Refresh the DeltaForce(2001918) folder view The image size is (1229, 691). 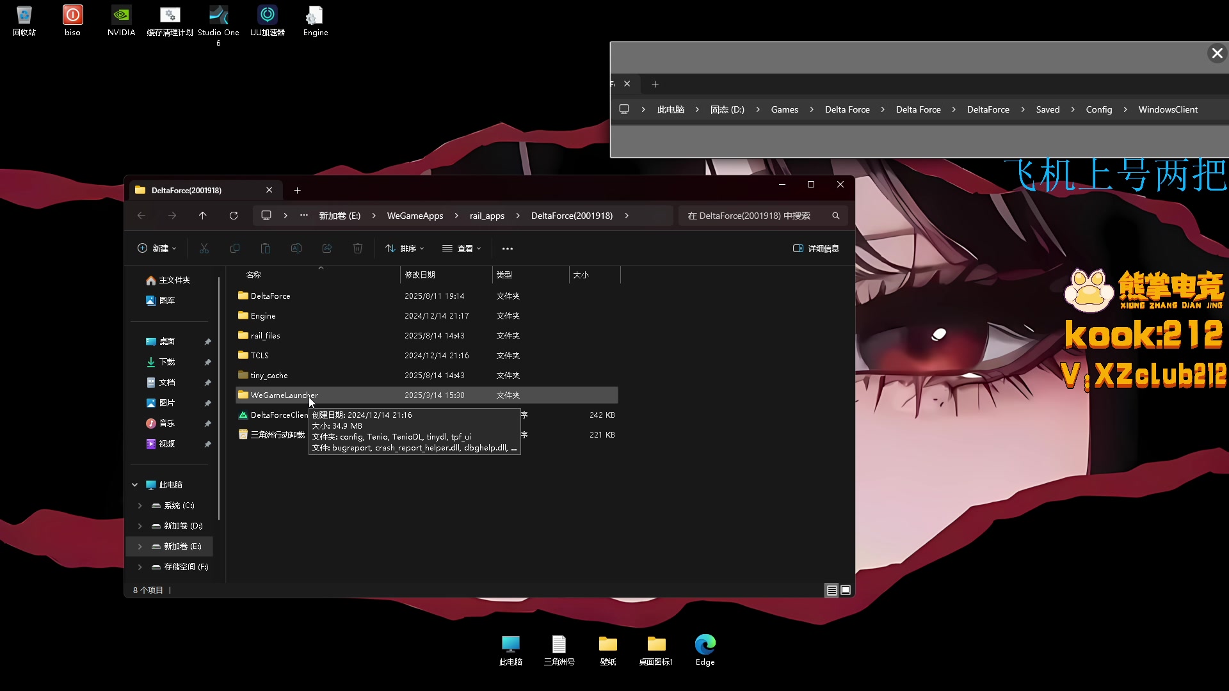(x=234, y=216)
